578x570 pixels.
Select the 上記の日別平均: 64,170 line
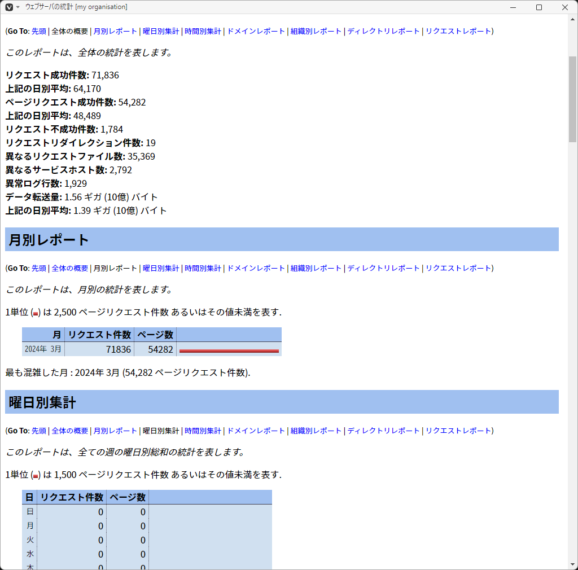[x=53, y=89]
